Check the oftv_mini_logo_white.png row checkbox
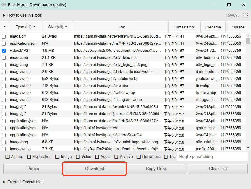 pos(4,142)
